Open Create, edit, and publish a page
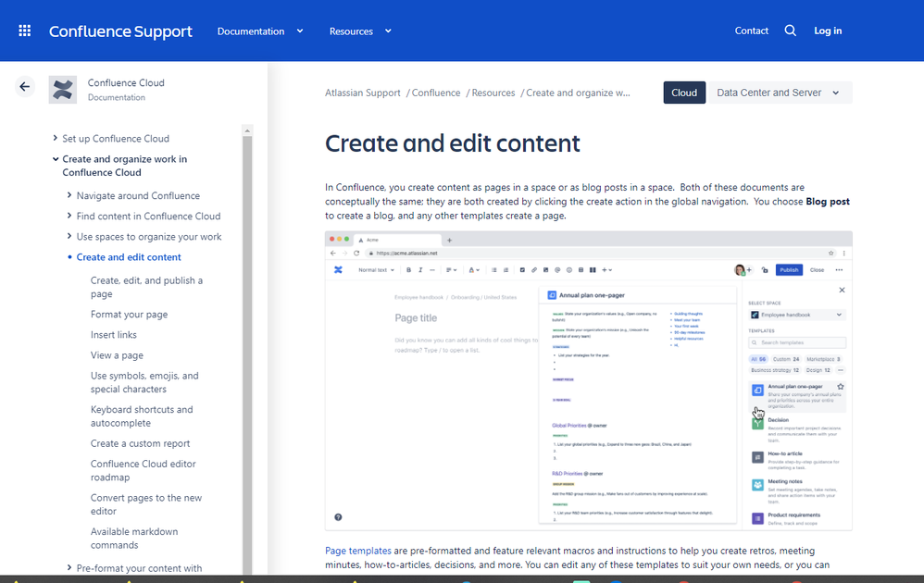The height and width of the screenshot is (583, 924). pyautogui.click(x=146, y=288)
